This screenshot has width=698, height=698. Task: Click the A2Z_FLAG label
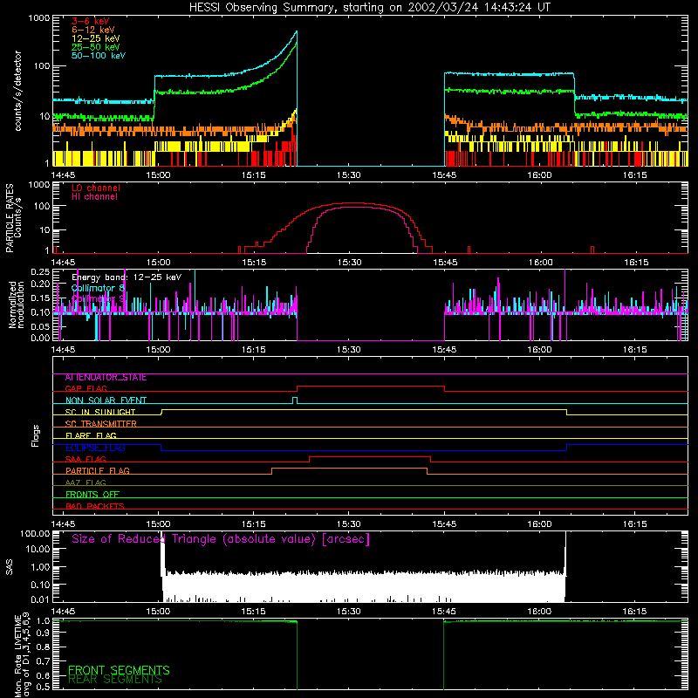click(x=86, y=483)
